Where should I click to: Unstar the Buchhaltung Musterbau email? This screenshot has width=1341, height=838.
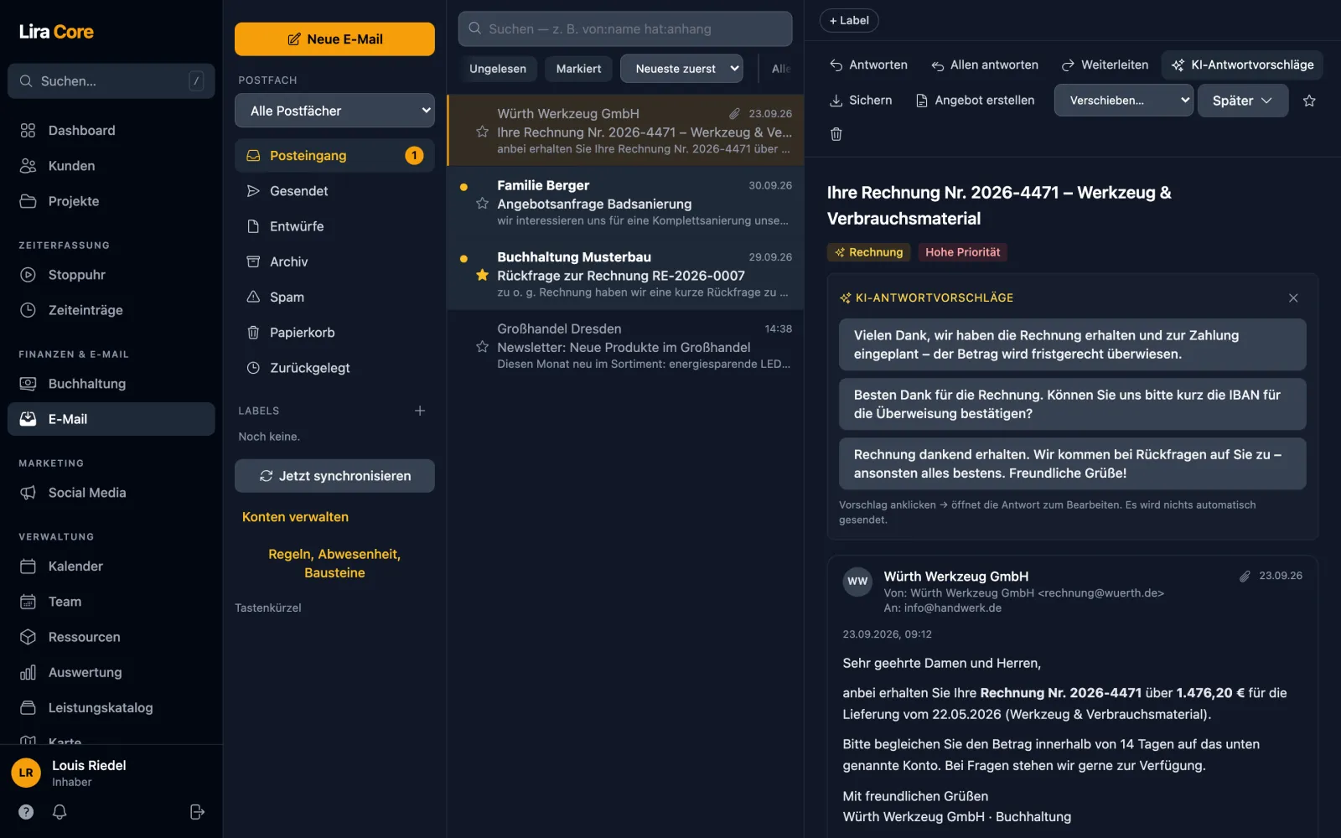point(482,275)
